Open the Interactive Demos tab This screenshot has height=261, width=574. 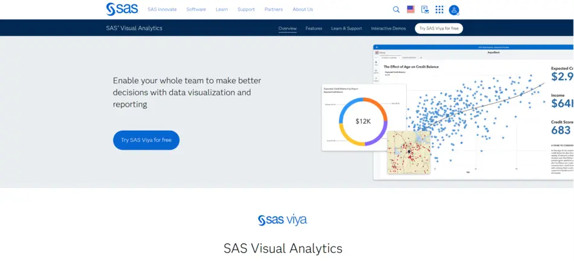click(389, 28)
